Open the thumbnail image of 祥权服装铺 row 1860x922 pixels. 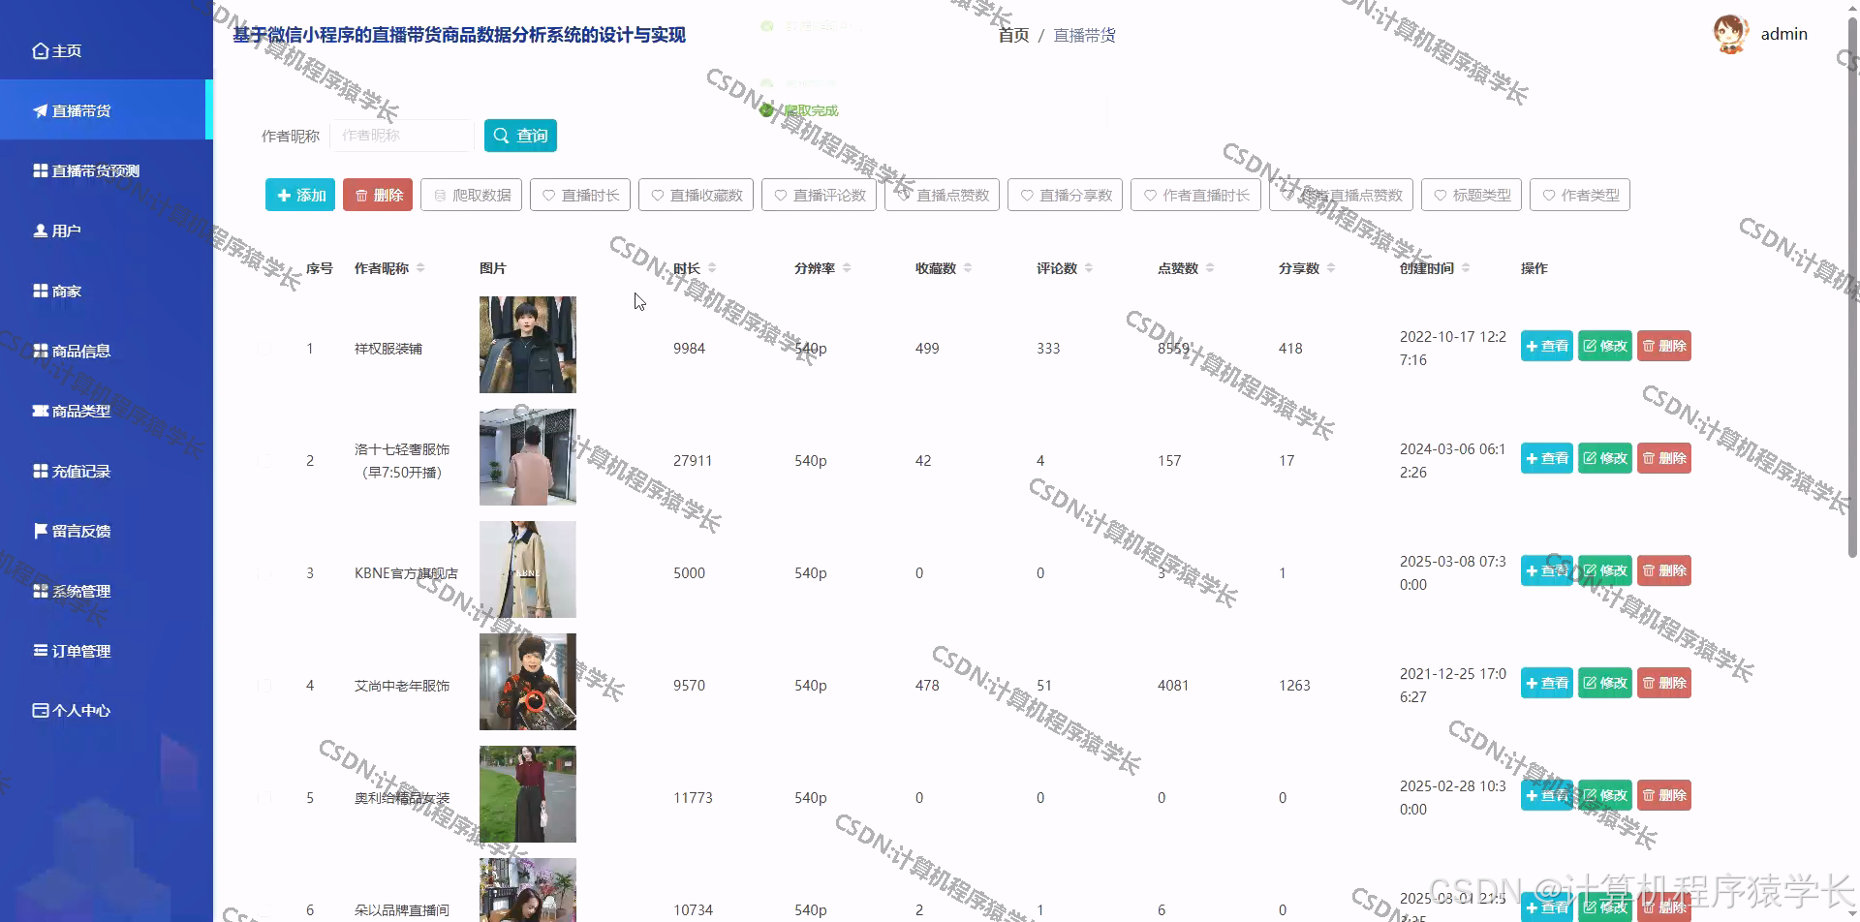coord(528,345)
